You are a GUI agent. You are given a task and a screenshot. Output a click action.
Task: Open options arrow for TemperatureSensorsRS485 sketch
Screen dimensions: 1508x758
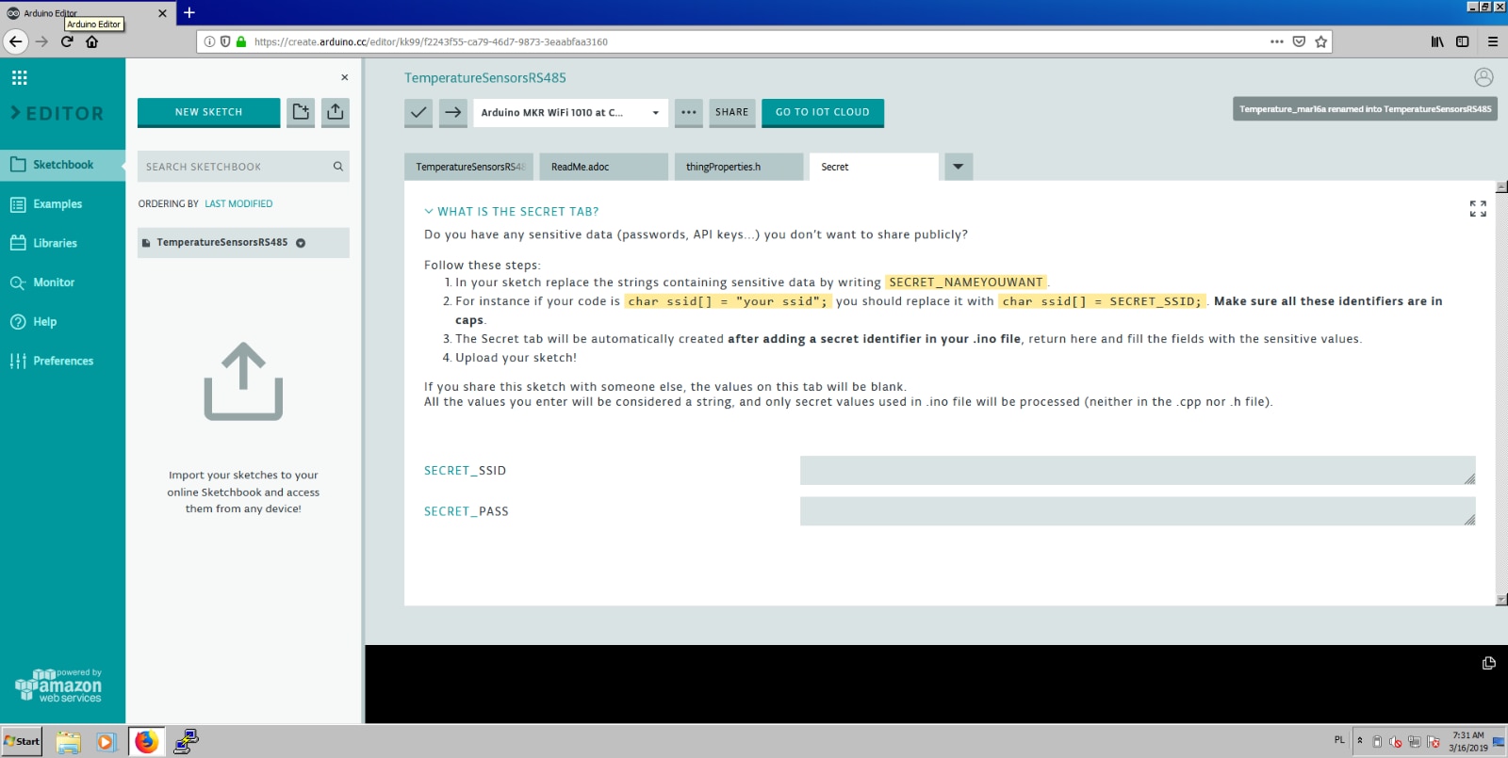coord(301,243)
